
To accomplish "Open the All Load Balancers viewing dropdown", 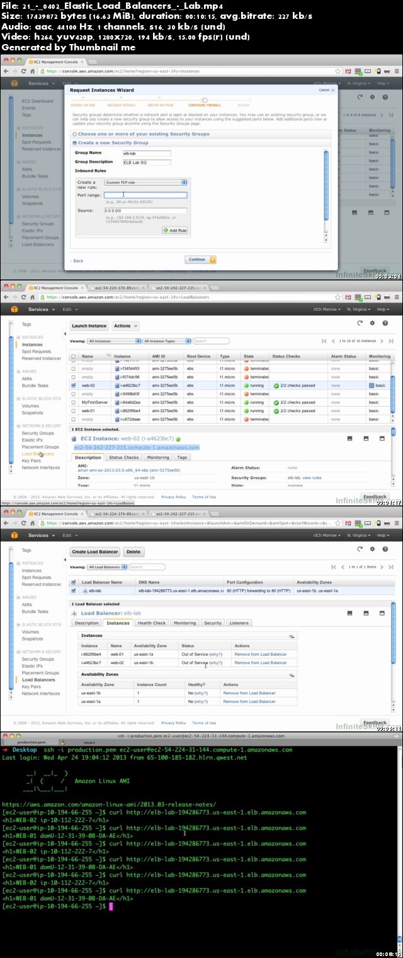I will 107,566.
